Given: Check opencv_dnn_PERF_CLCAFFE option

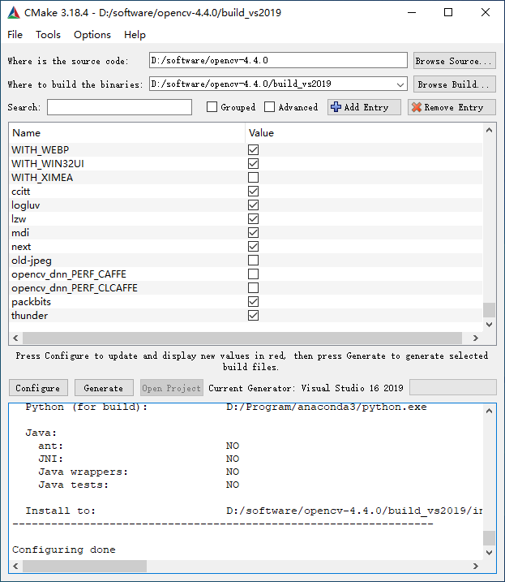Looking at the screenshot, I should 253,287.
